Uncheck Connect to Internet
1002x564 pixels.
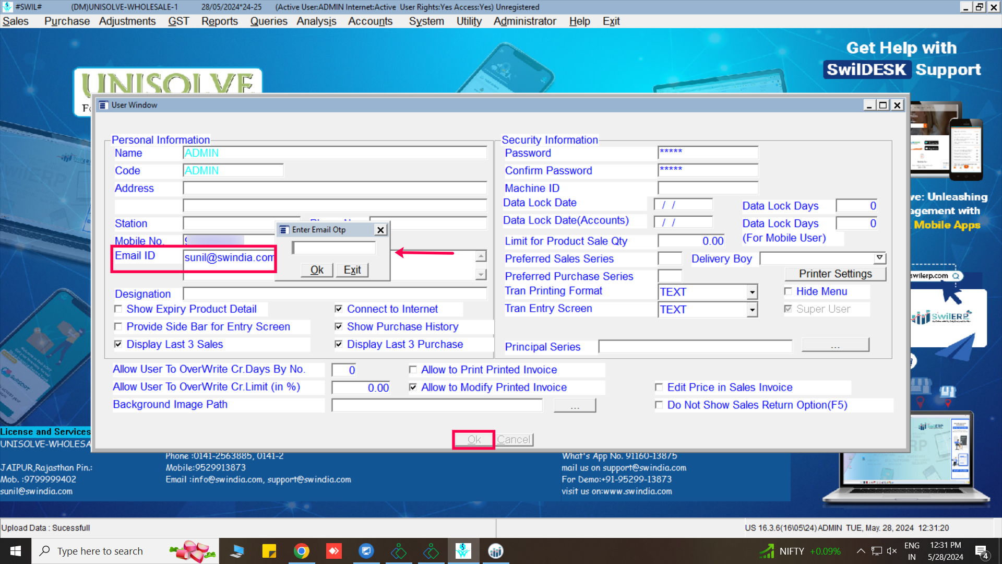click(x=339, y=309)
